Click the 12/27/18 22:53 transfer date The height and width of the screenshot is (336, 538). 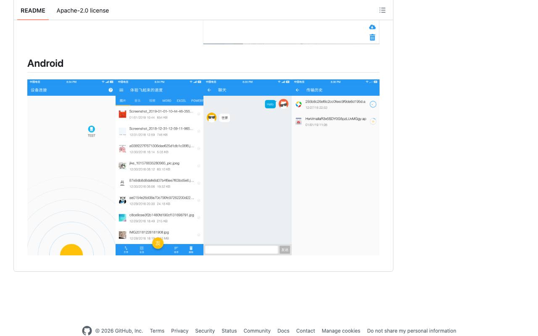click(x=316, y=108)
